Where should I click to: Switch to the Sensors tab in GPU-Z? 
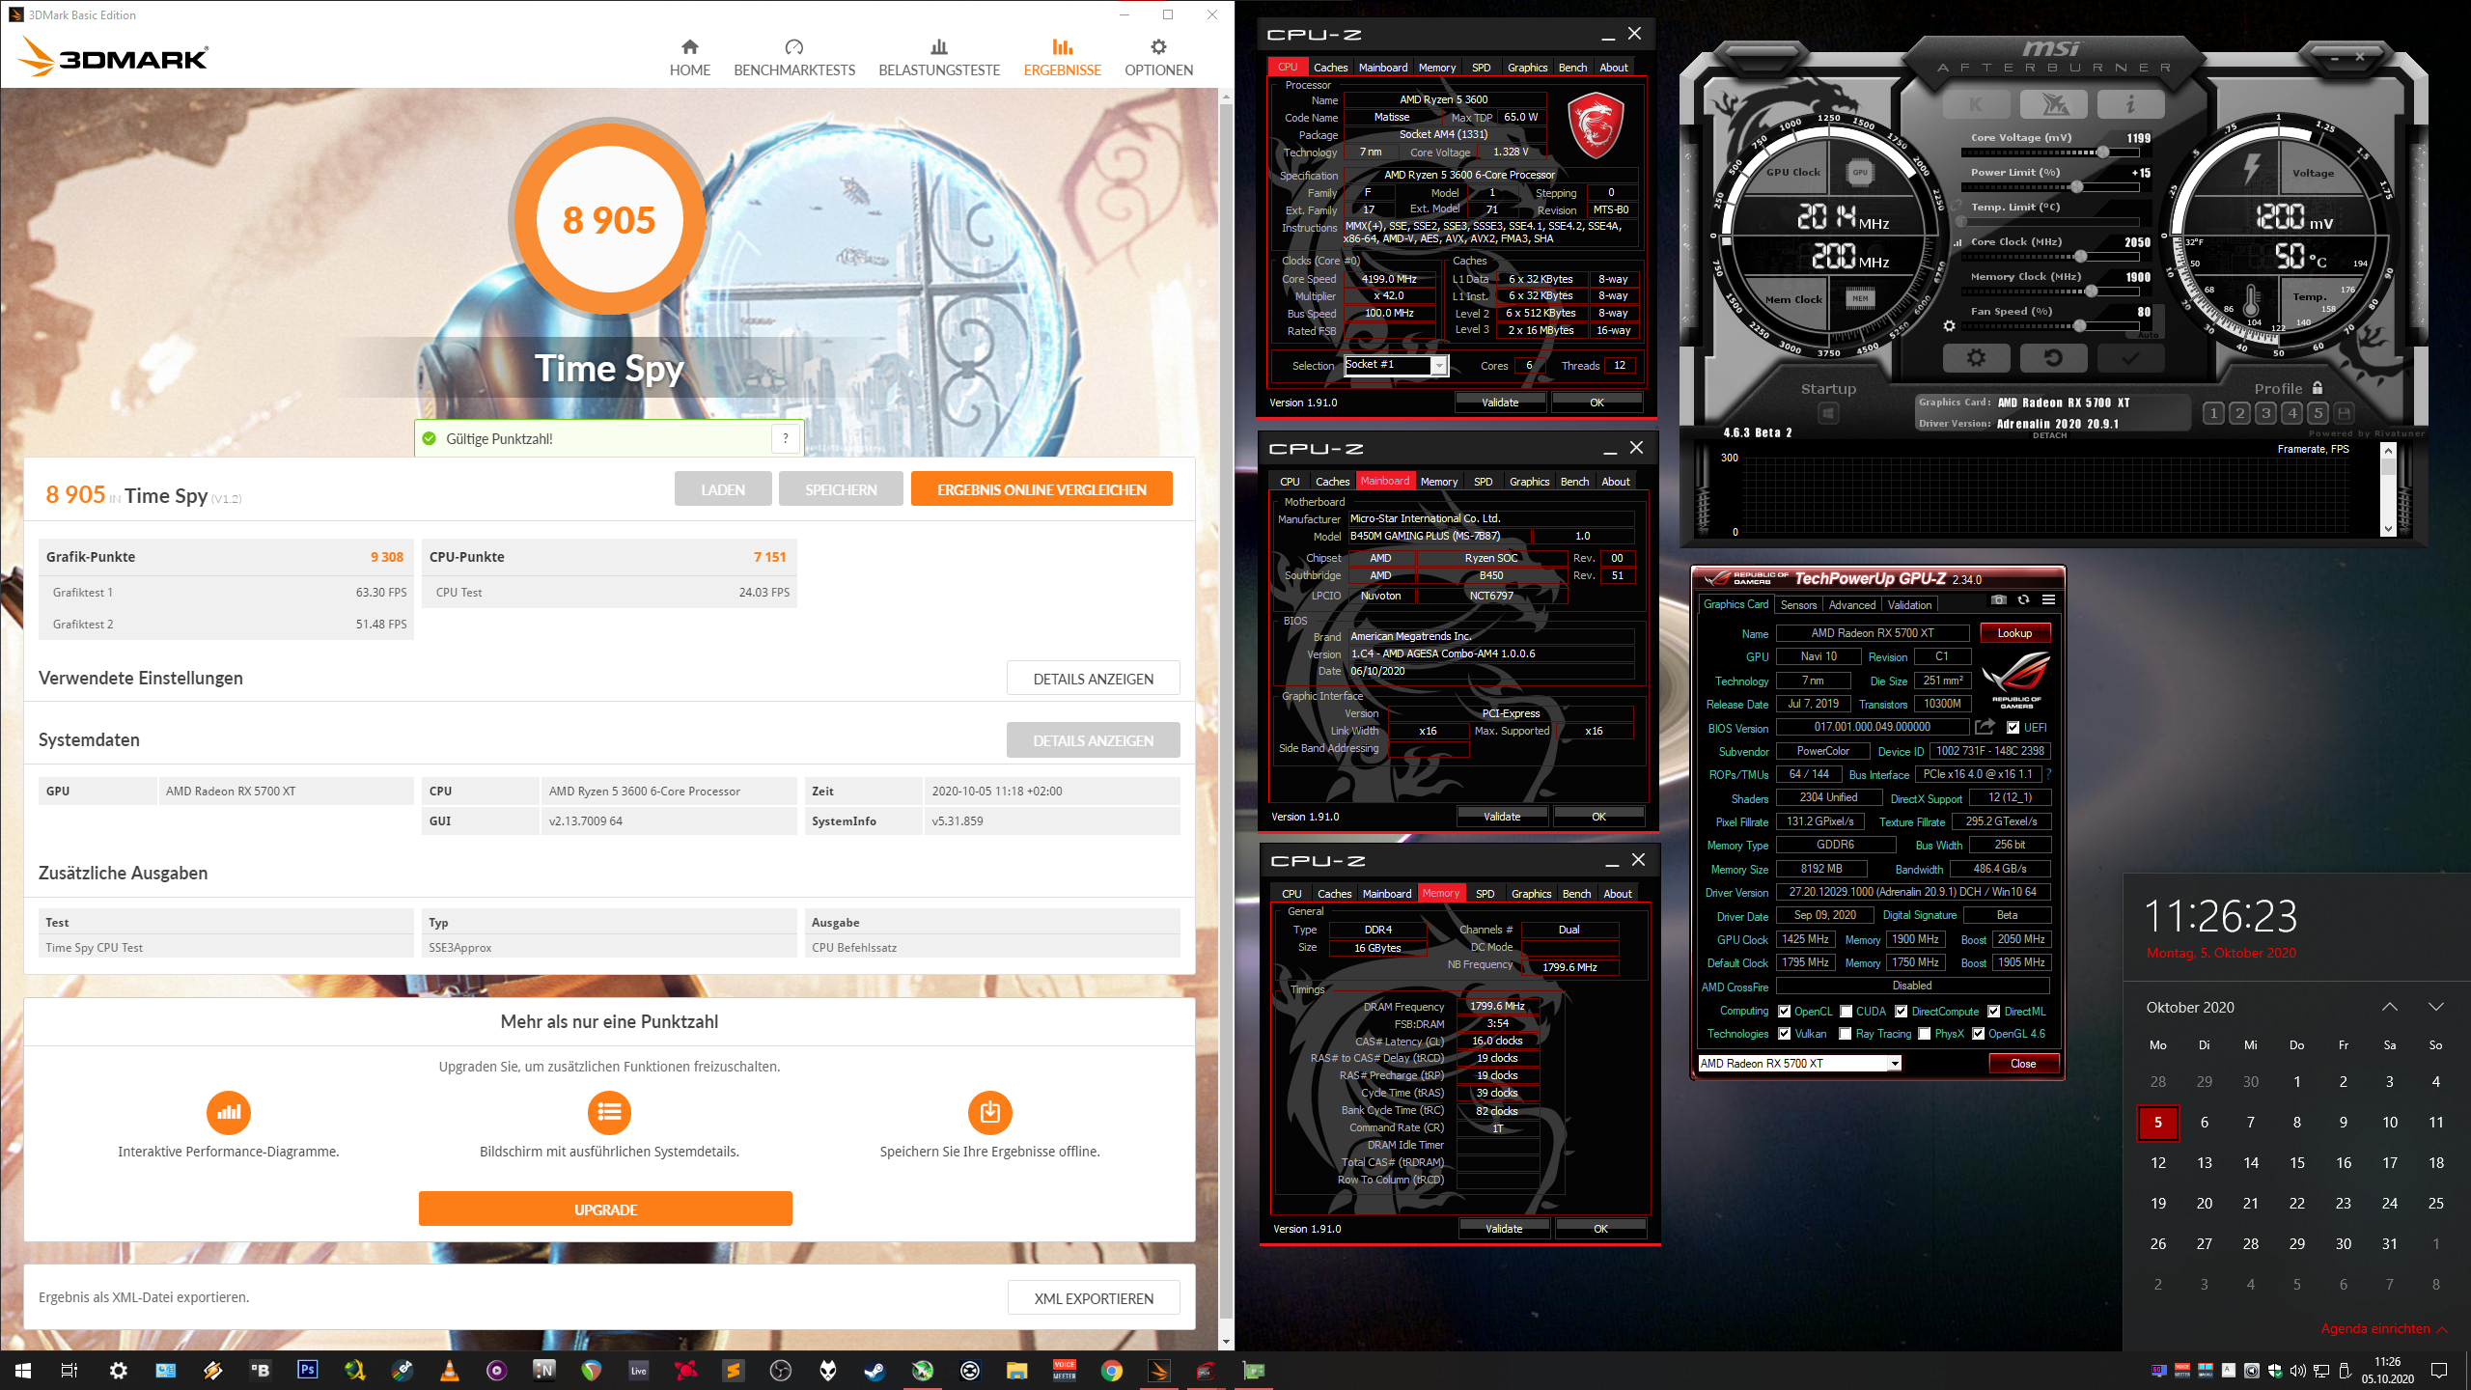tap(1798, 604)
